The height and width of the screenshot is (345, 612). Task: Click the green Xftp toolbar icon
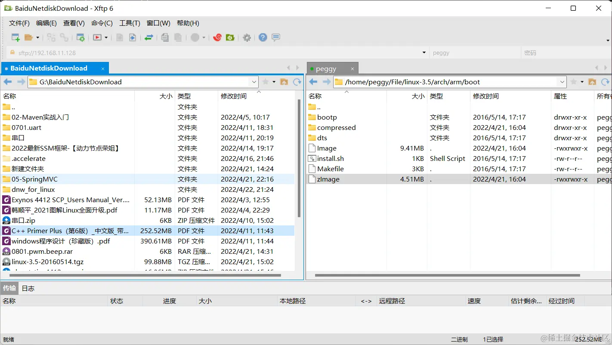click(230, 37)
